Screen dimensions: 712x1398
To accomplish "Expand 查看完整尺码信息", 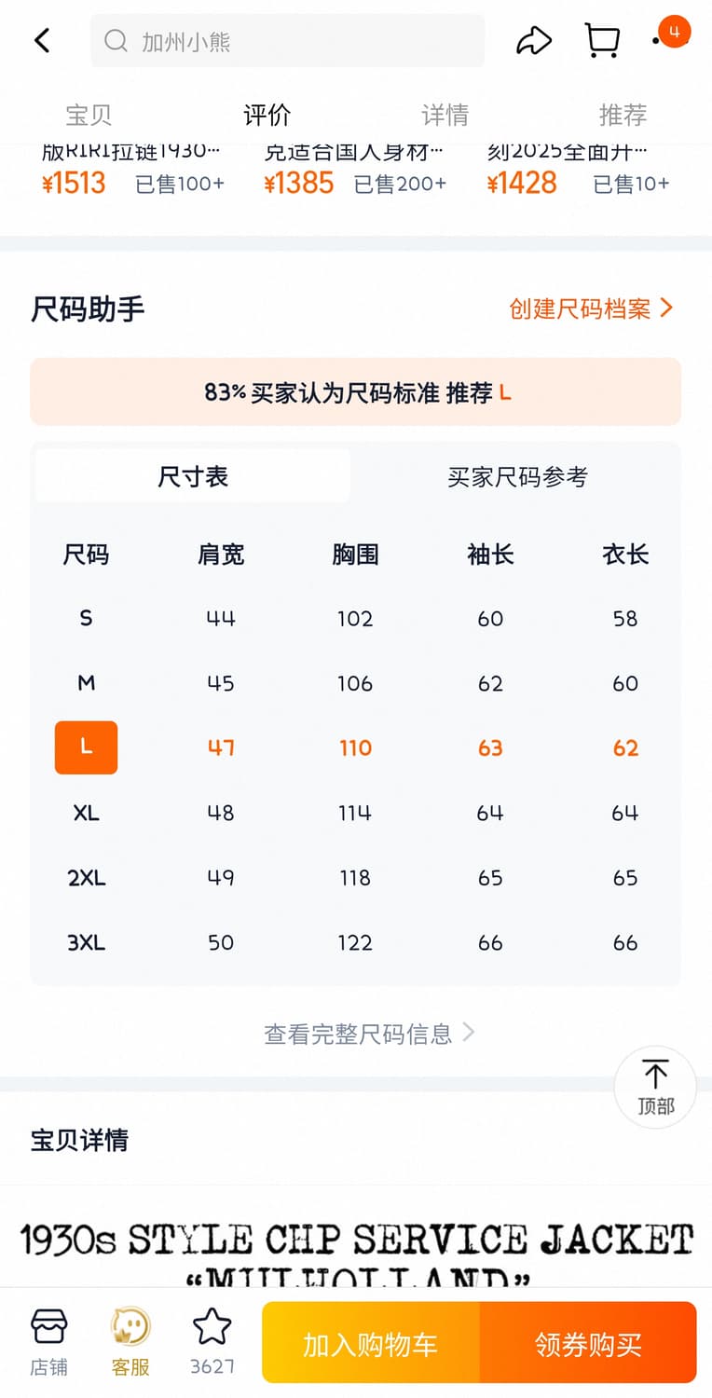I will (369, 1033).
